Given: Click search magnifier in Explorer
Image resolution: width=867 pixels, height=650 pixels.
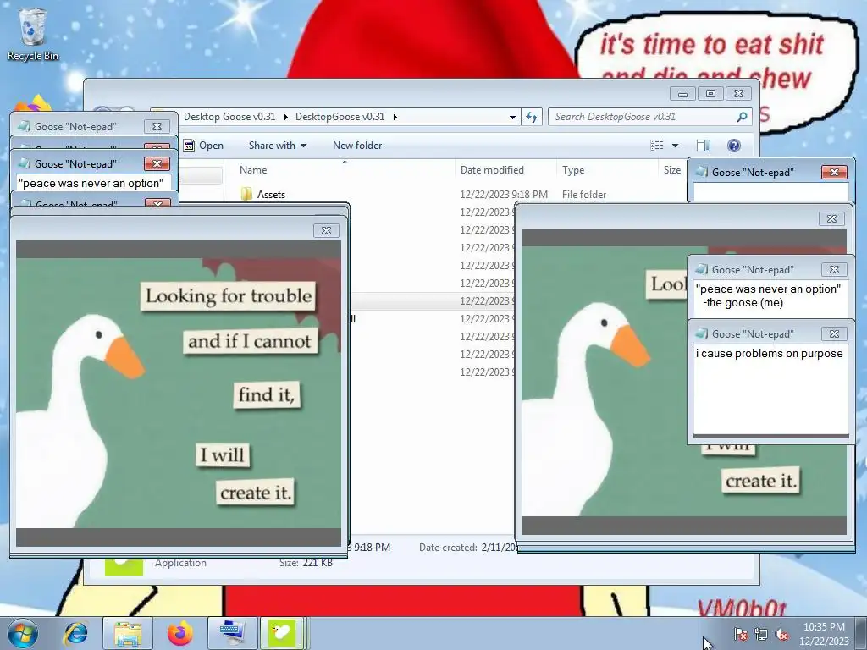Looking at the screenshot, I should [x=742, y=117].
